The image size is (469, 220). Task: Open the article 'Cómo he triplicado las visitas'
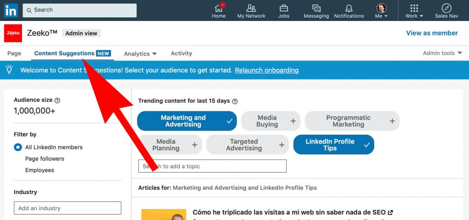(293, 212)
